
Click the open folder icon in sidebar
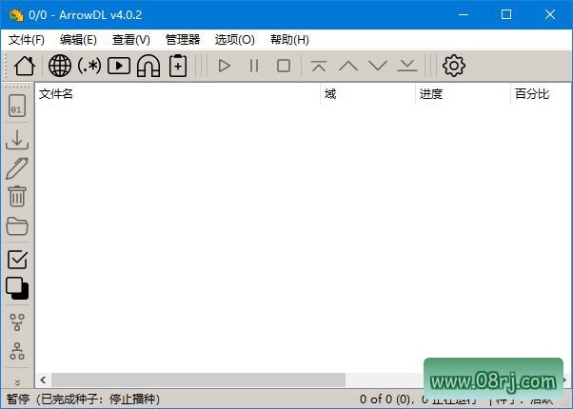[x=17, y=226]
